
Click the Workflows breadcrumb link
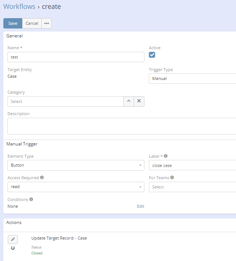(x=19, y=7)
